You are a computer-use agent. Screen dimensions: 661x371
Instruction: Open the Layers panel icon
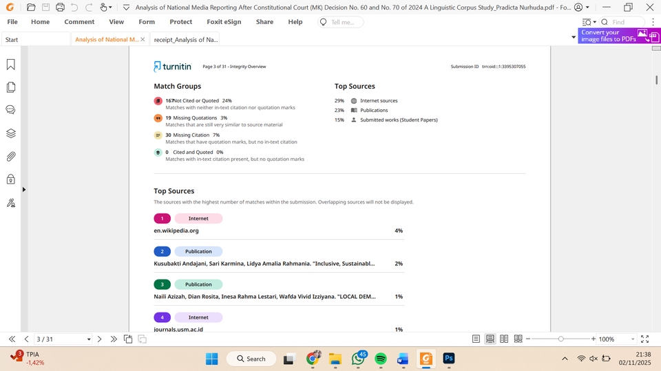[x=11, y=133]
